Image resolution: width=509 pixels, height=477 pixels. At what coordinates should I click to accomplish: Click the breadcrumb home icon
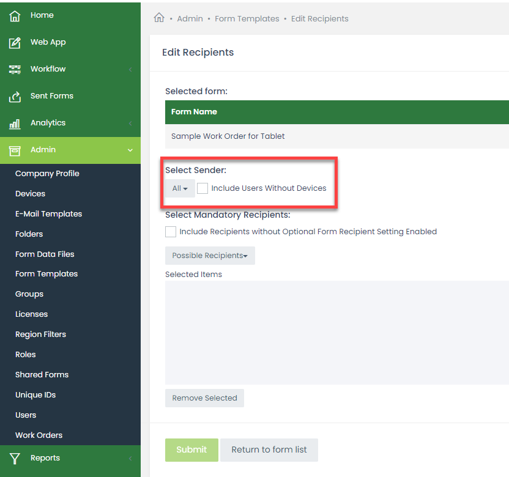(x=159, y=18)
